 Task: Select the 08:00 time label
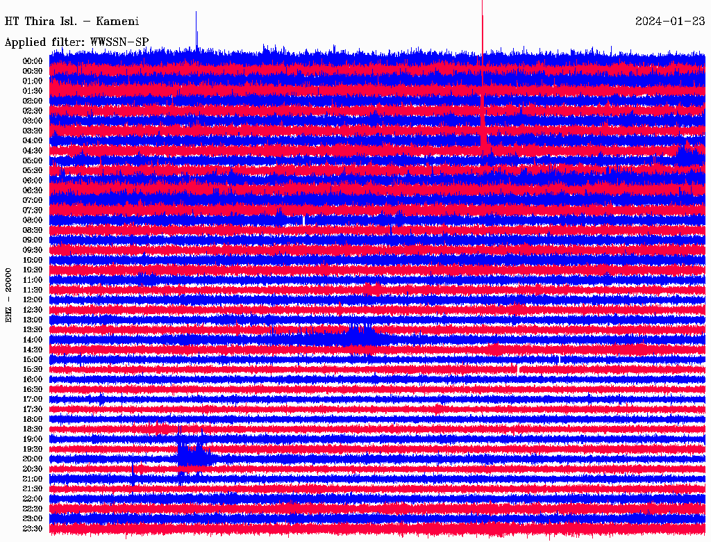[x=33, y=220]
